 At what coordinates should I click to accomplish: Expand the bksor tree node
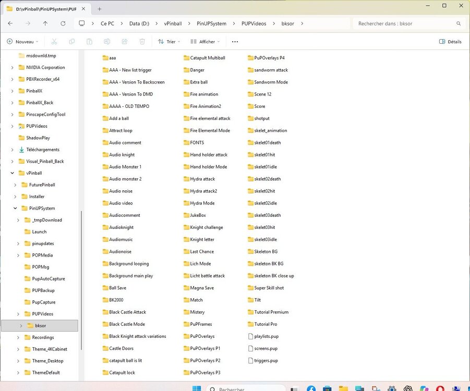point(21,326)
